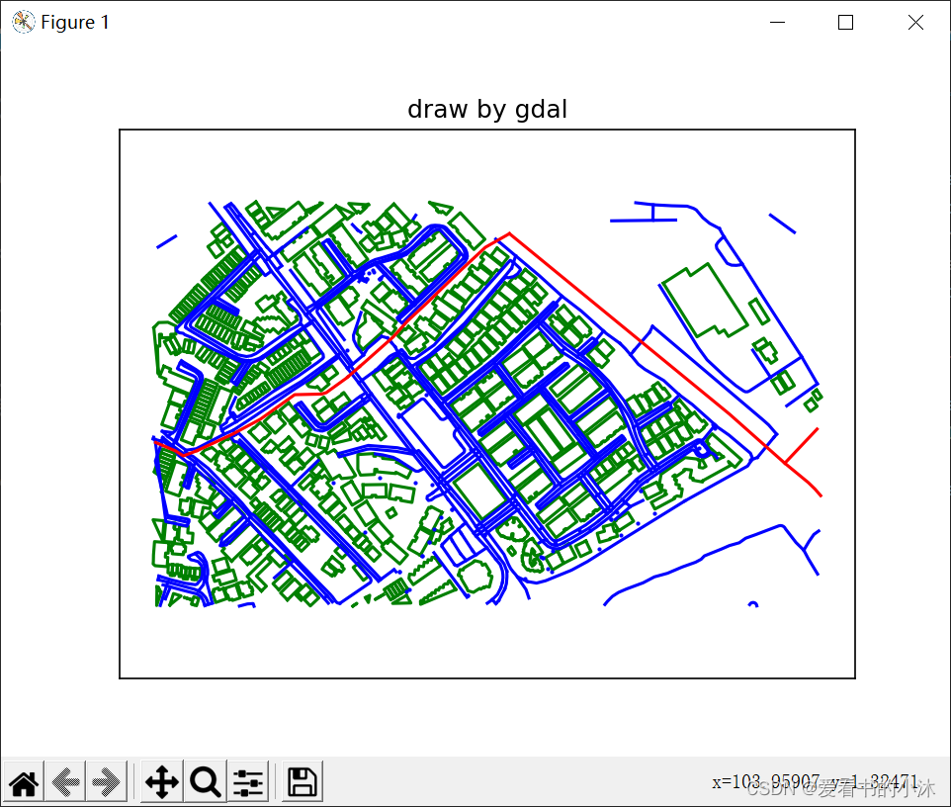
Task: Activate the Pan axes tool
Action: (x=162, y=783)
